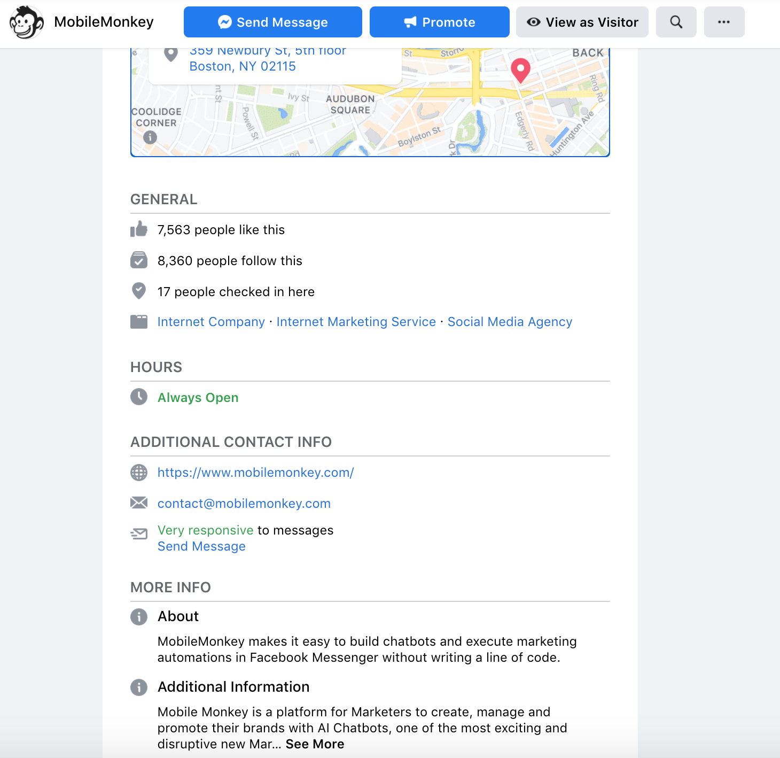Viewport: 780px width, 758px height.
Task: Click the 'About' heading in More Info
Action: tap(178, 616)
